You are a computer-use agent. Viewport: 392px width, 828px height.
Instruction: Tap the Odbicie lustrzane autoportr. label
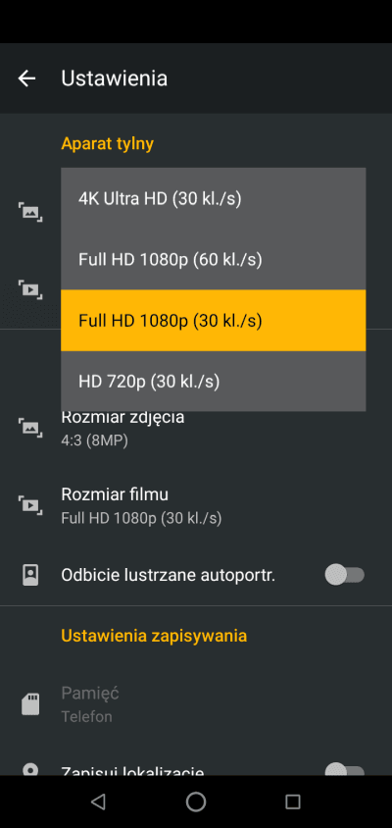169,575
